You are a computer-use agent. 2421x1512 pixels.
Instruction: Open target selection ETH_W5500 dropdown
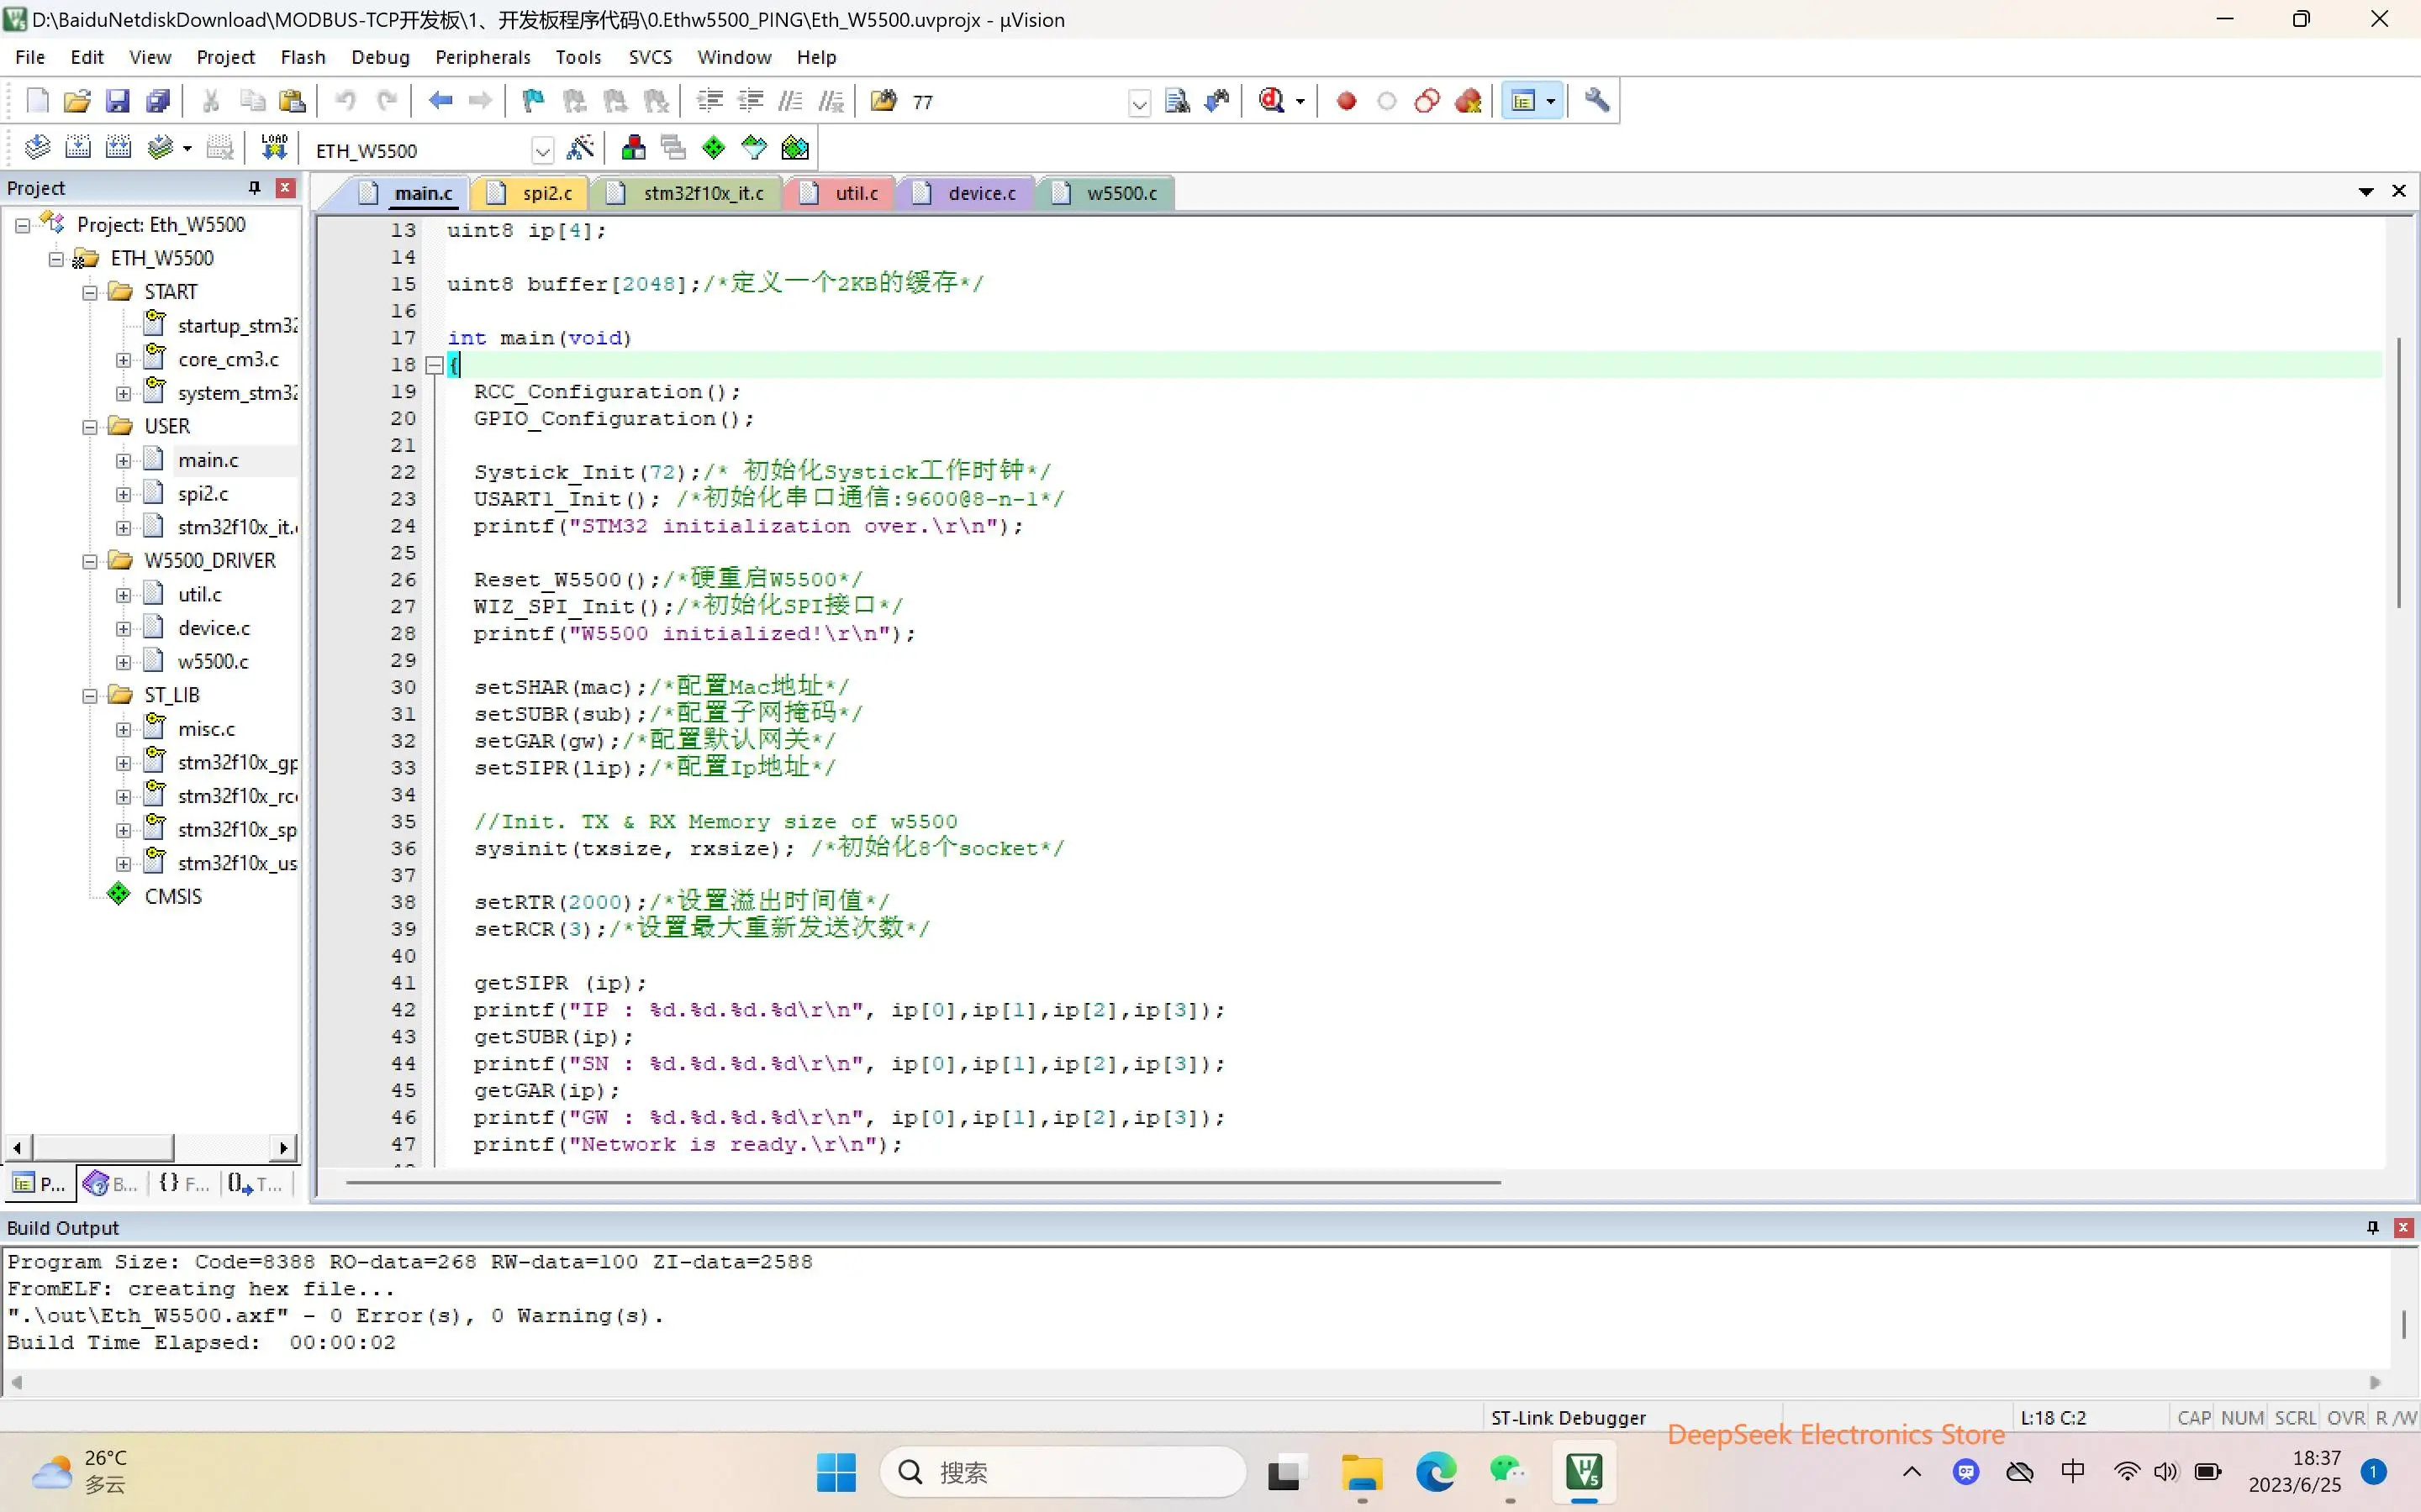[x=542, y=151]
